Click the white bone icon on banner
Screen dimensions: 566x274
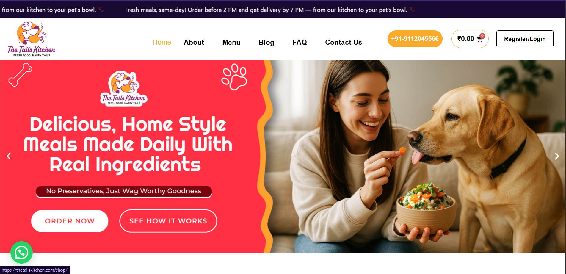[x=20, y=75]
